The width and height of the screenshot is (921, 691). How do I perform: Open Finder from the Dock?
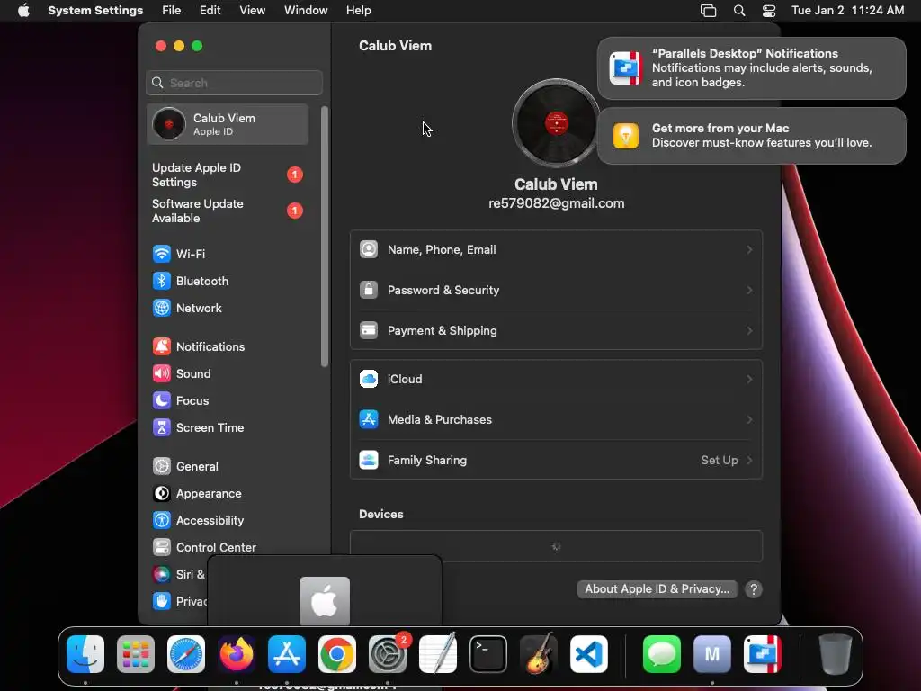click(x=85, y=654)
